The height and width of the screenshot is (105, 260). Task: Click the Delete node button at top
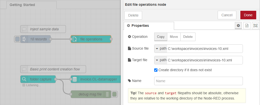click(133, 15)
